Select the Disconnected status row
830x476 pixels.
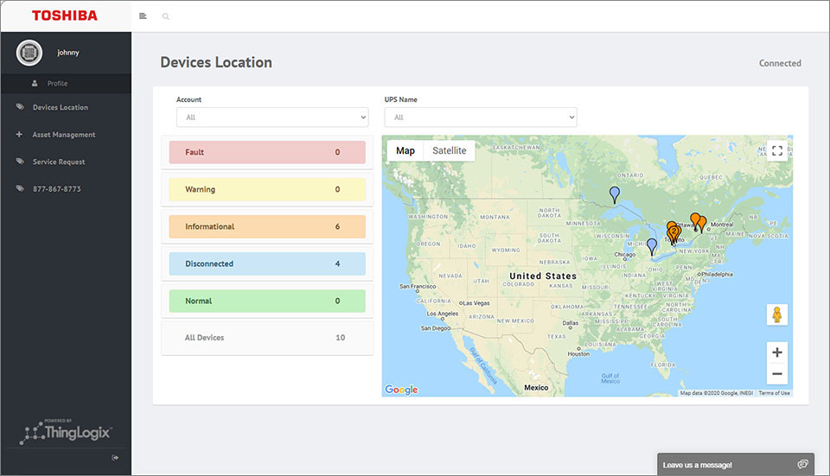[267, 263]
